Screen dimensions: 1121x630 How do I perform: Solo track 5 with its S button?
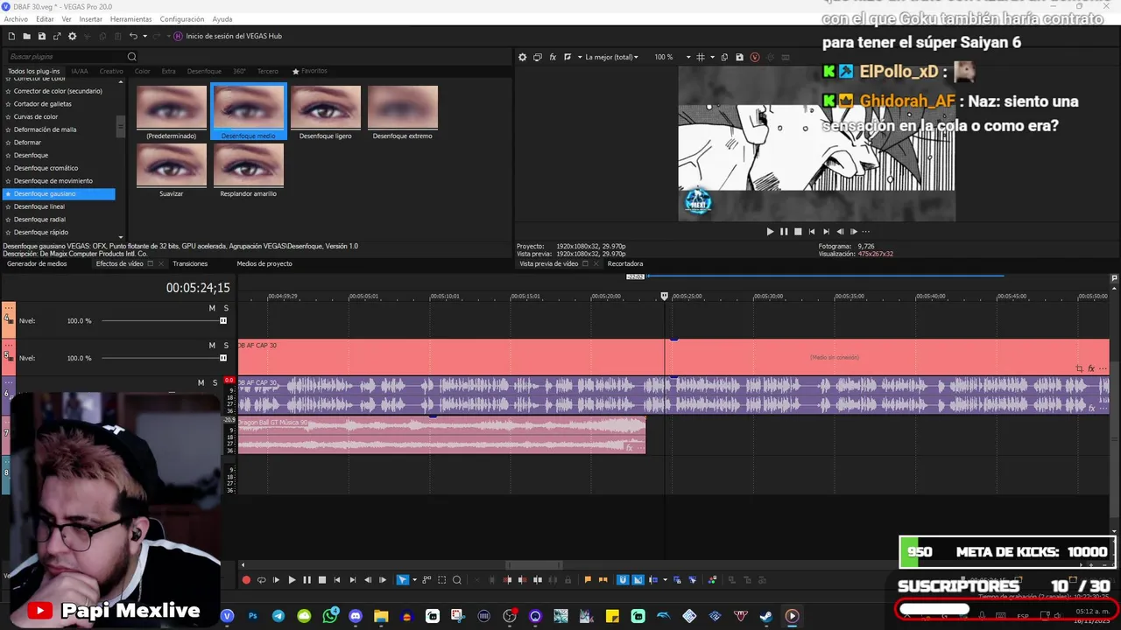[226, 346]
